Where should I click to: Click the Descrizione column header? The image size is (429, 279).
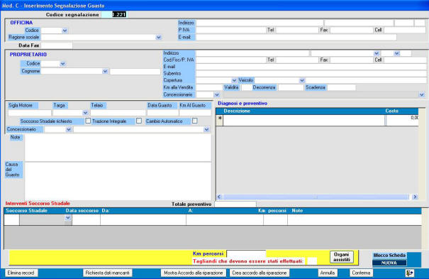237,111
